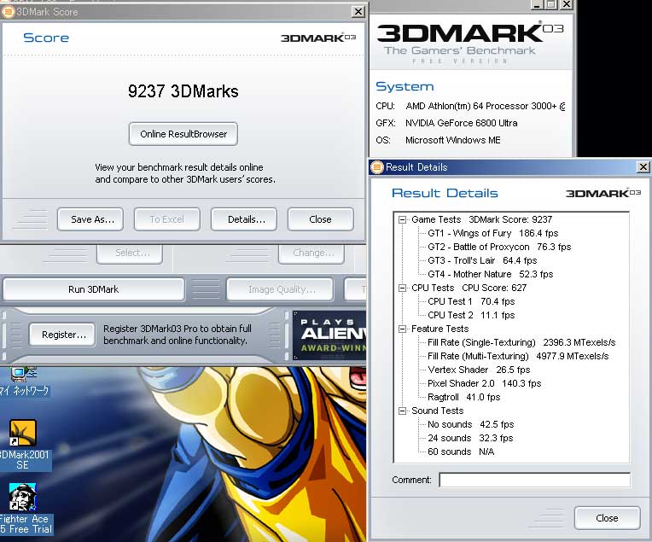This screenshot has height=542, width=652.
Task: Click the Select... button in main window
Action: pos(130,254)
